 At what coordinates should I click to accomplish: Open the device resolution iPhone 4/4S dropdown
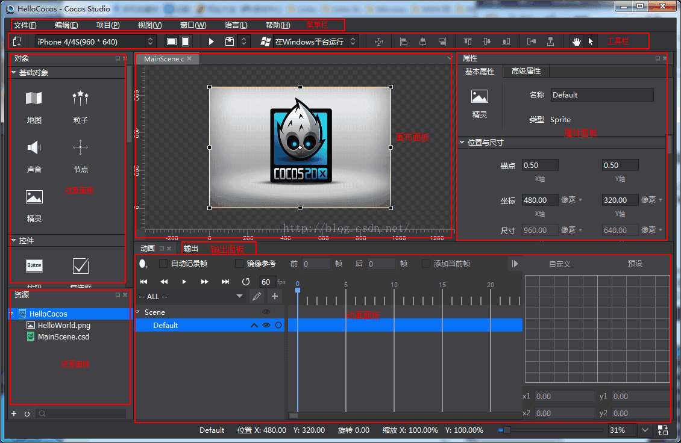(x=95, y=42)
